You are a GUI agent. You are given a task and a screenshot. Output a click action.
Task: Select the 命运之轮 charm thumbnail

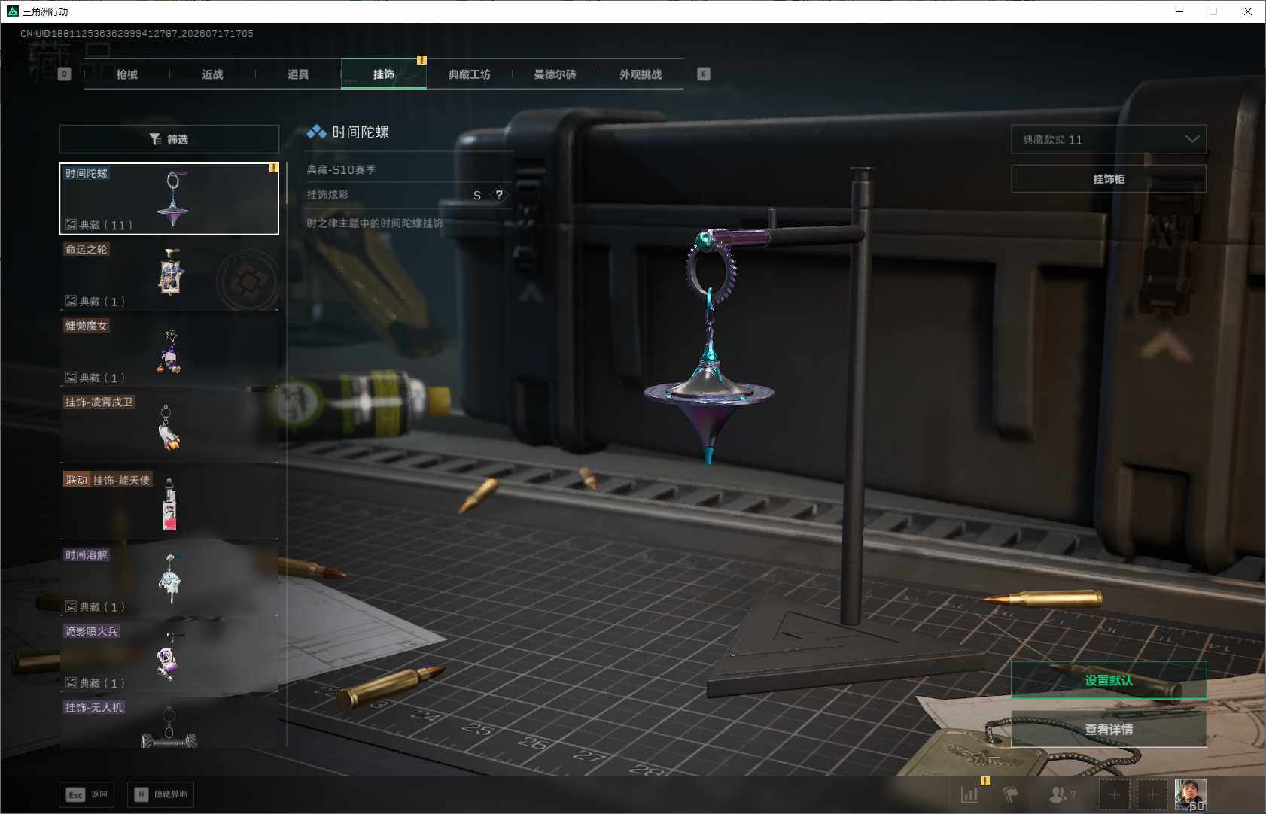[169, 275]
